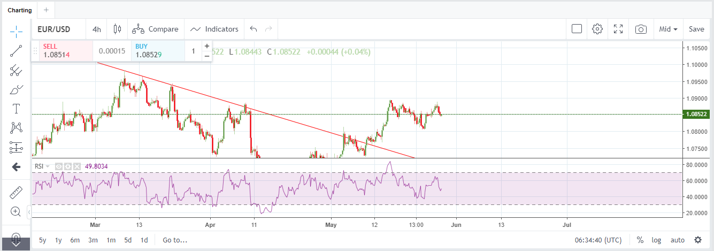Expand the RSI indicator dropdown arrow
This screenshot has width=714, height=251.
pos(47,166)
